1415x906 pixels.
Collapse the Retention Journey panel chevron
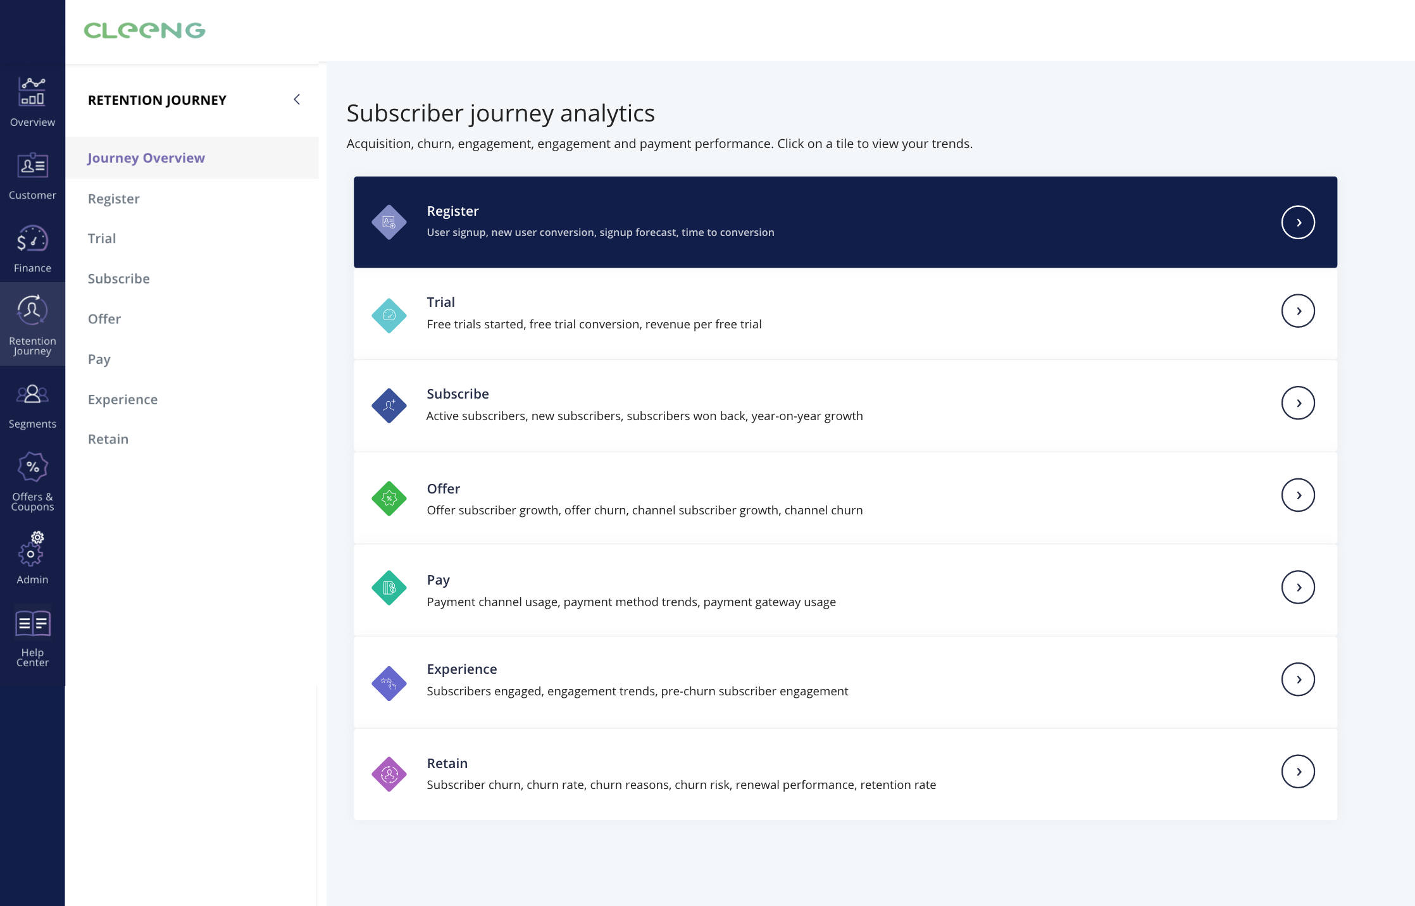[297, 99]
